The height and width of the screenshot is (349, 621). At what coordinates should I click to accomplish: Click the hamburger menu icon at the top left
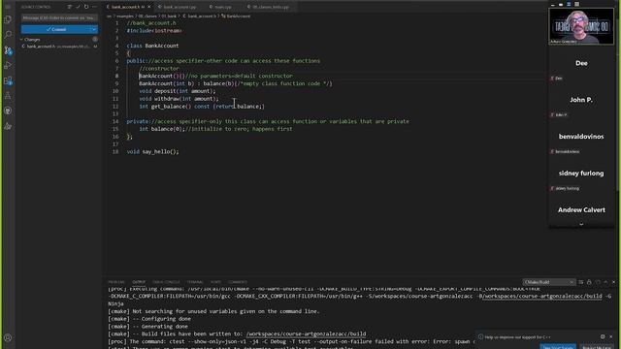(x=8, y=7)
